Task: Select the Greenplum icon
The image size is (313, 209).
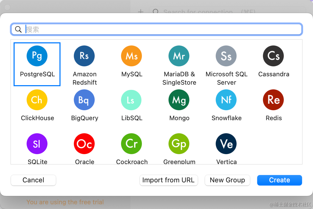Action: [x=179, y=144]
